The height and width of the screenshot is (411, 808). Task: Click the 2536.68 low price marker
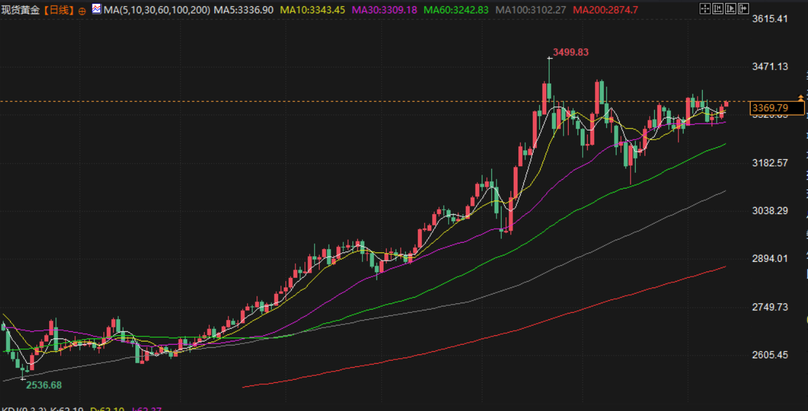point(44,385)
